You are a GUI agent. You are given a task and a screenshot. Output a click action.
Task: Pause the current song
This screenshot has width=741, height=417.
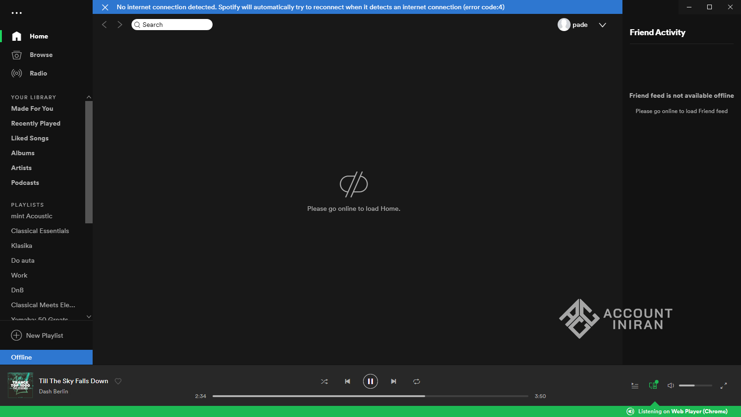[370, 381]
